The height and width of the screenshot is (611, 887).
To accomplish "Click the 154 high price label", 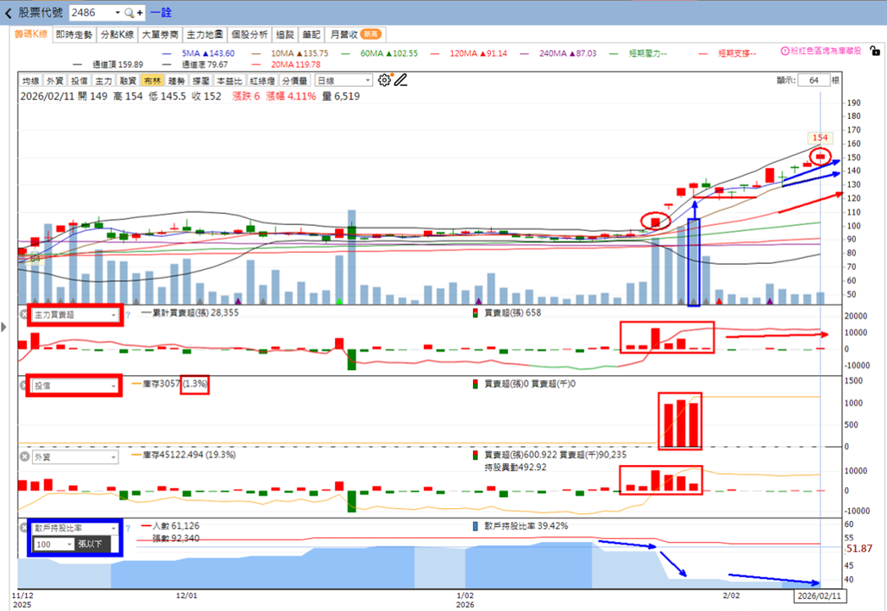I will click(x=820, y=137).
